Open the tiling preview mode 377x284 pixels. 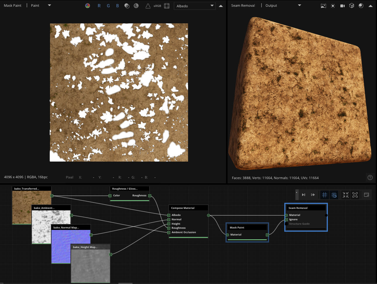coord(167,6)
